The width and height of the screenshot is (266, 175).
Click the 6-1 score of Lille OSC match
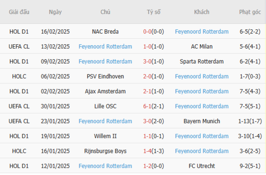[148, 106]
